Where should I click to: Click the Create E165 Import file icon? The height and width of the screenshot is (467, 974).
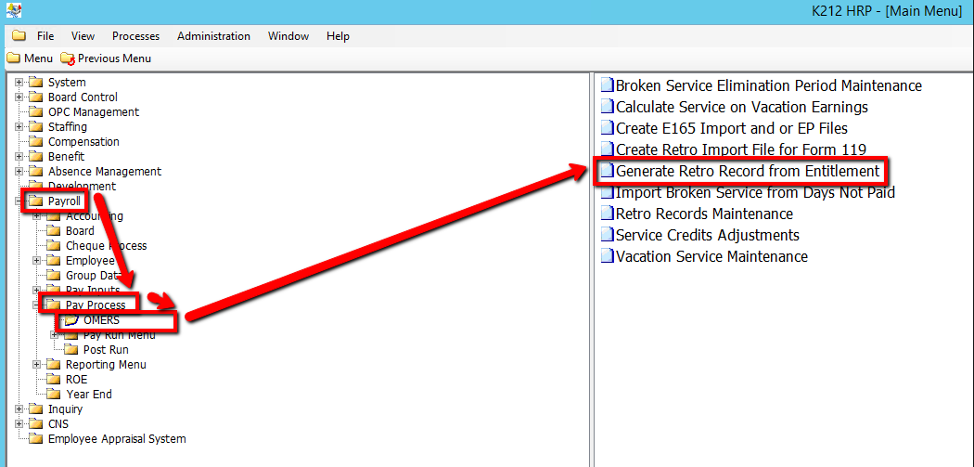coord(607,128)
